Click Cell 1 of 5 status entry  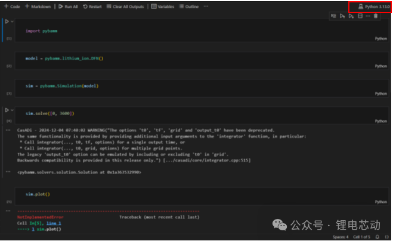(x=361, y=237)
